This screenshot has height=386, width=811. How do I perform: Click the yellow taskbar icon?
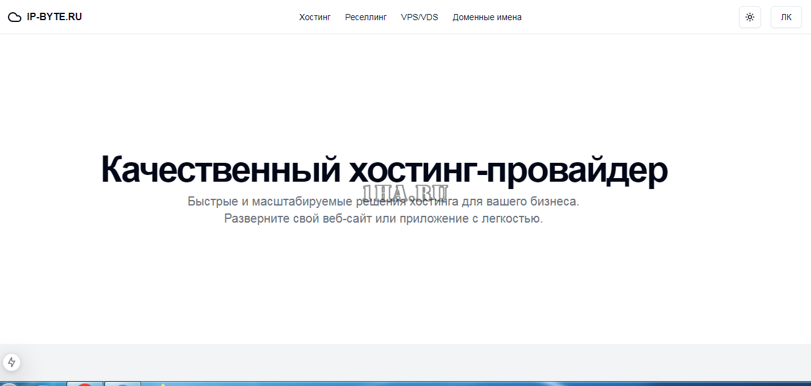tap(162, 384)
